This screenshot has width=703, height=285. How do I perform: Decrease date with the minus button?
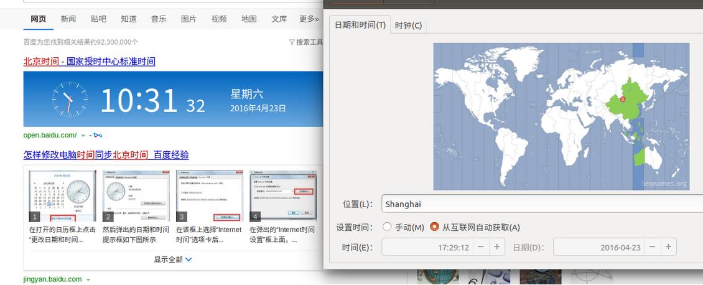[653, 247]
